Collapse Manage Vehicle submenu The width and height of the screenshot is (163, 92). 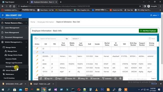click(26, 48)
